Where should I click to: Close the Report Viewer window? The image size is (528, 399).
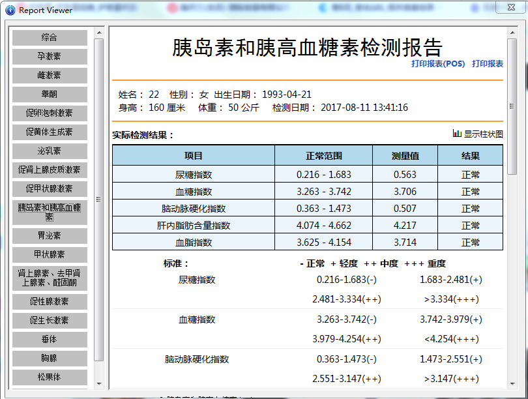(x=511, y=7)
